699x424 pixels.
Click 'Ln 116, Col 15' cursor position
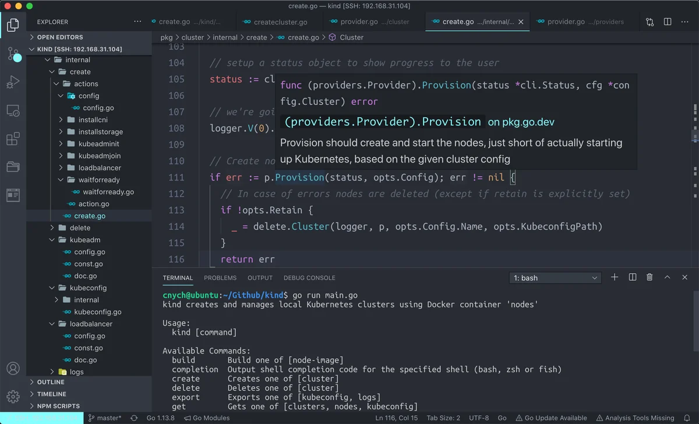tap(397, 418)
